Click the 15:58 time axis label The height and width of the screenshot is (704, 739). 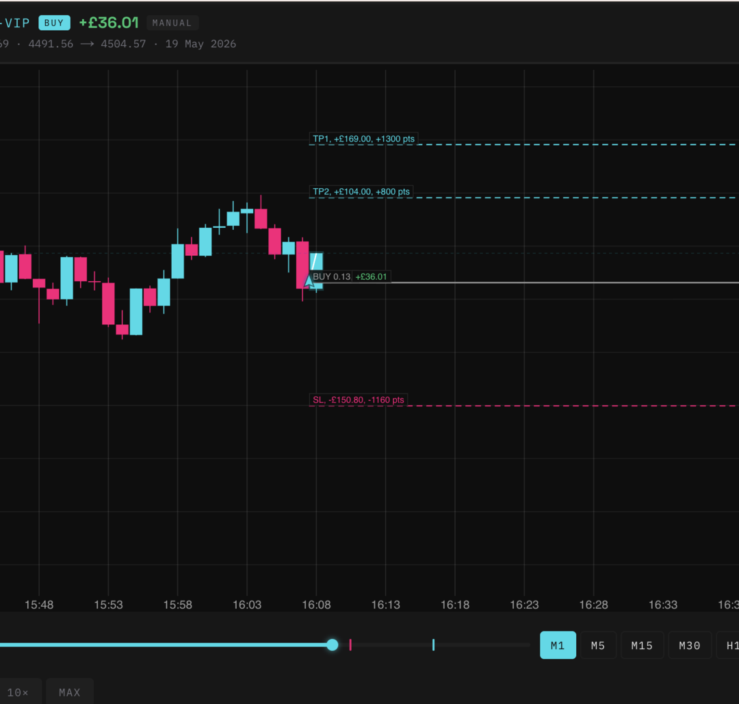(x=178, y=605)
